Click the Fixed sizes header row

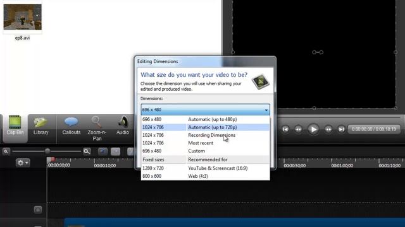(x=205, y=160)
